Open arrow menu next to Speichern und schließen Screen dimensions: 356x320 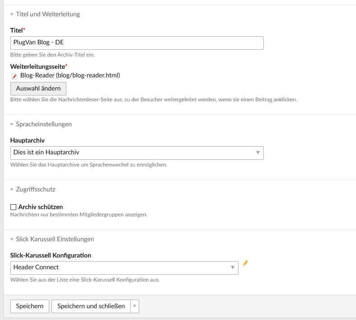coord(134,306)
